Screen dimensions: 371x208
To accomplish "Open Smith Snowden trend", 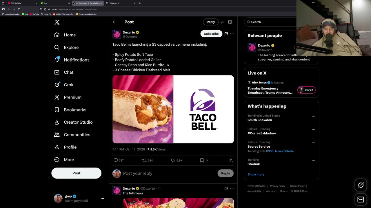I will 260,120.
